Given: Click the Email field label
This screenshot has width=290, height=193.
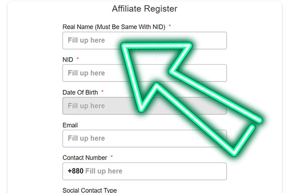Looking at the screenshot, I should (70, 125).
